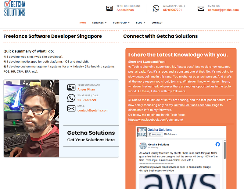
Task: Expand the Services dropdown menu
Action: 99,23
